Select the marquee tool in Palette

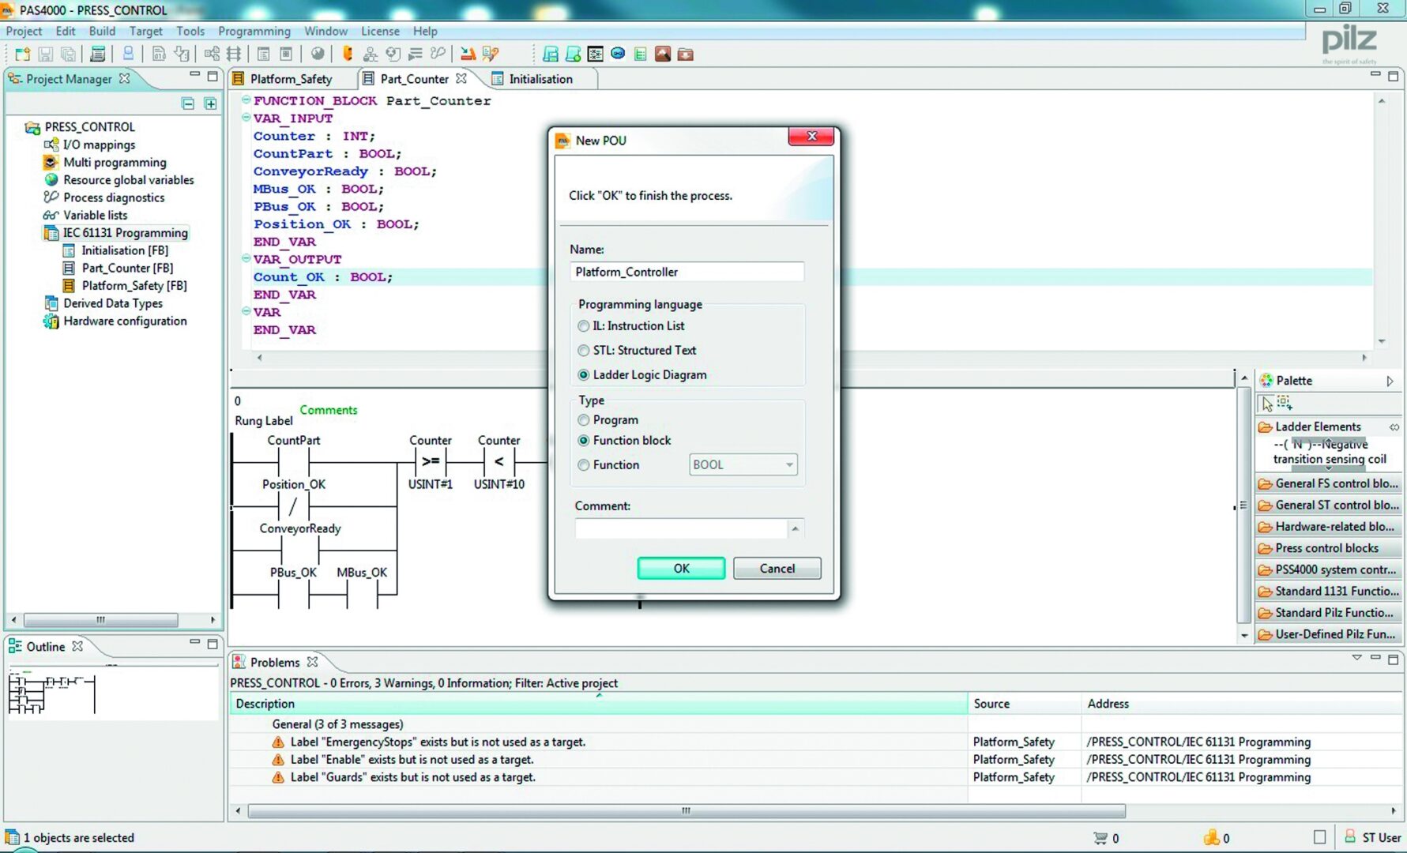(1285, 403)
